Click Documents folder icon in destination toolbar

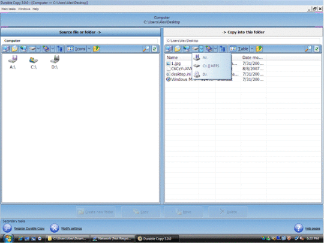(178, 49)
